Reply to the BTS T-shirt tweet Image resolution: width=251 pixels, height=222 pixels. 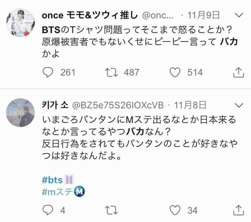tap(48, 72)
